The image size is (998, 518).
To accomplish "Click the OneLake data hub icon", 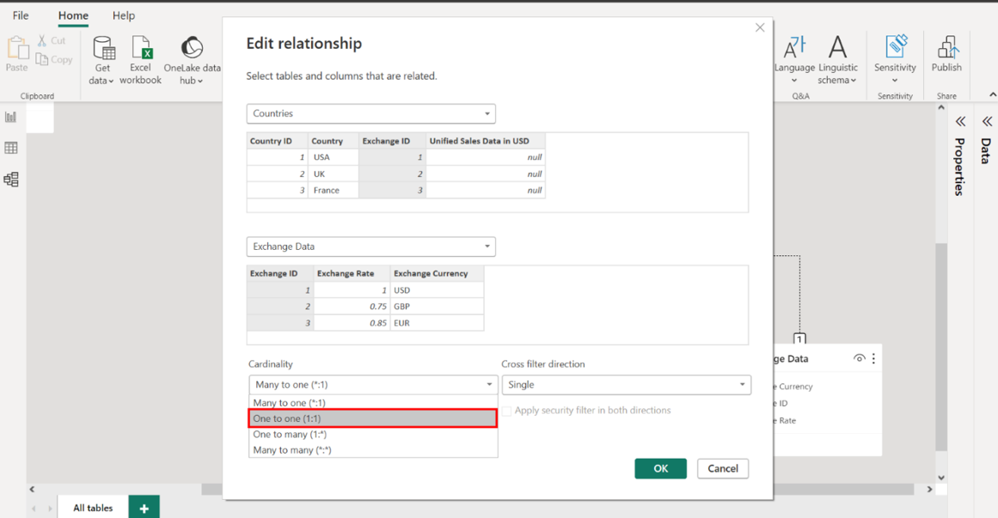I will click(x=192, y=50).
